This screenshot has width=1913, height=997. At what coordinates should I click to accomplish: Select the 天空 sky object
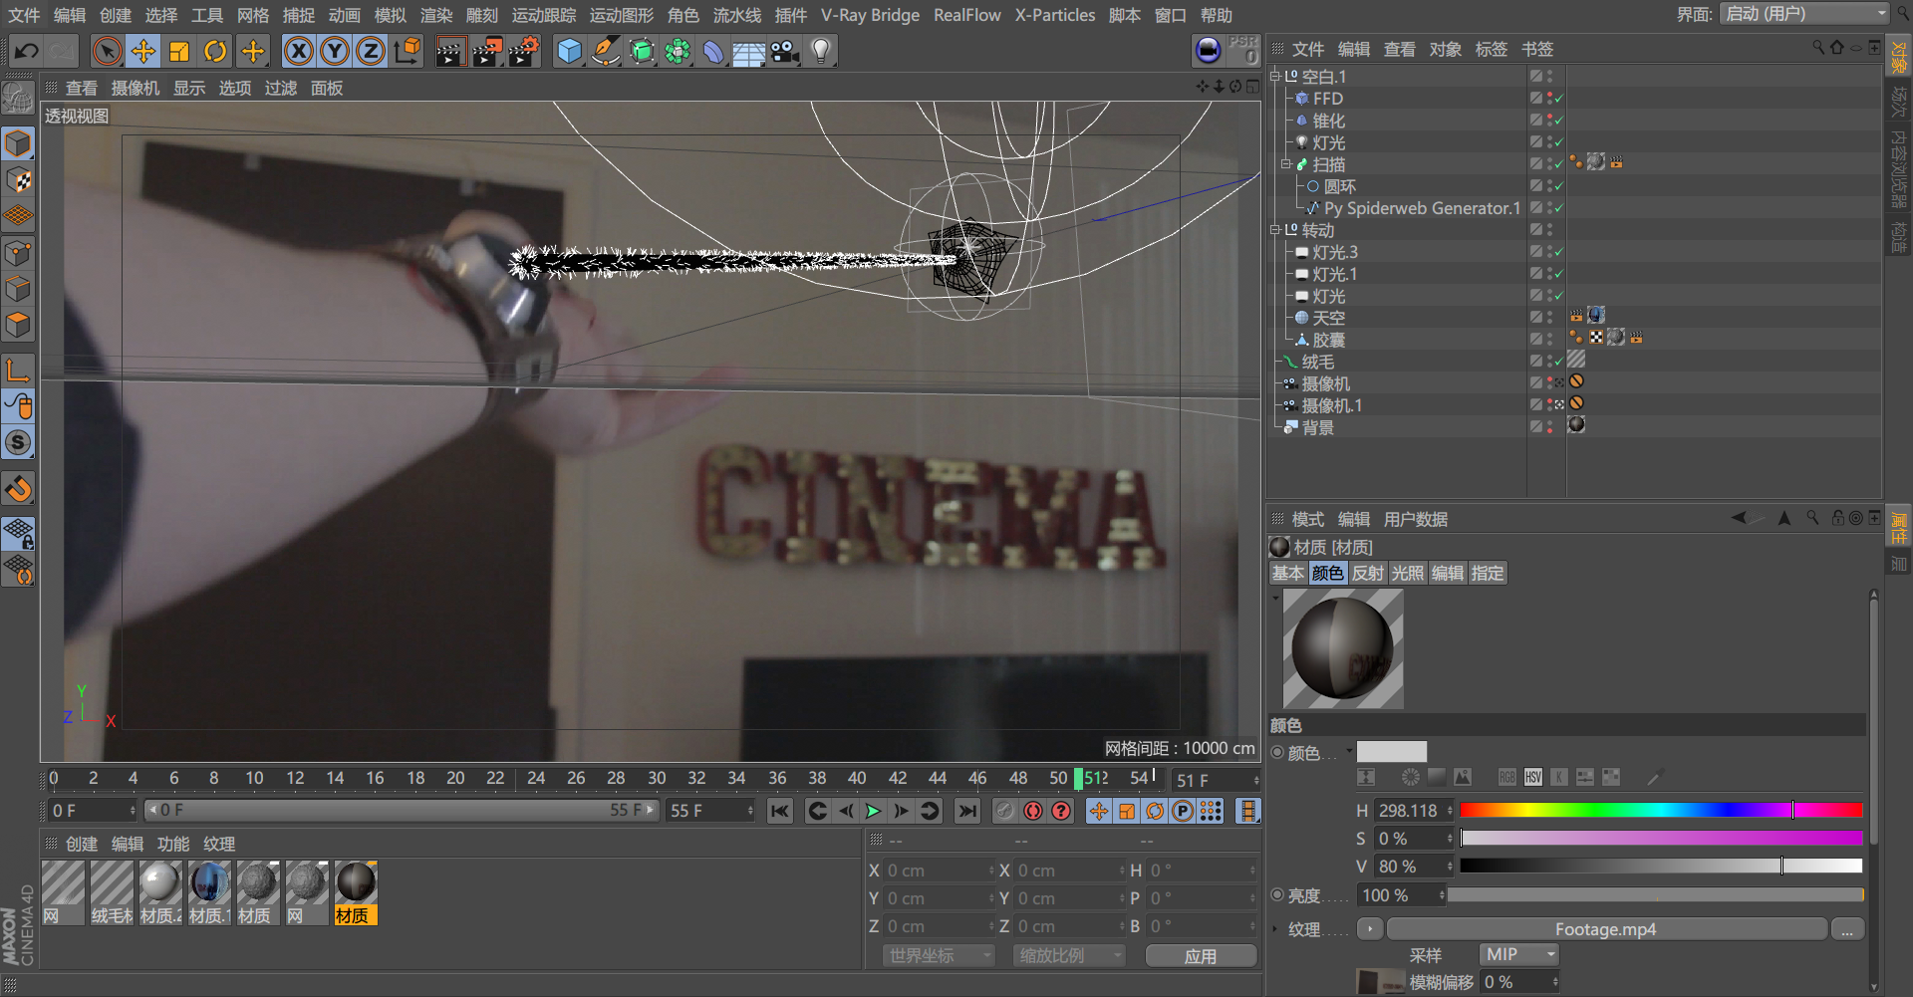click(x=1328, y=318)
